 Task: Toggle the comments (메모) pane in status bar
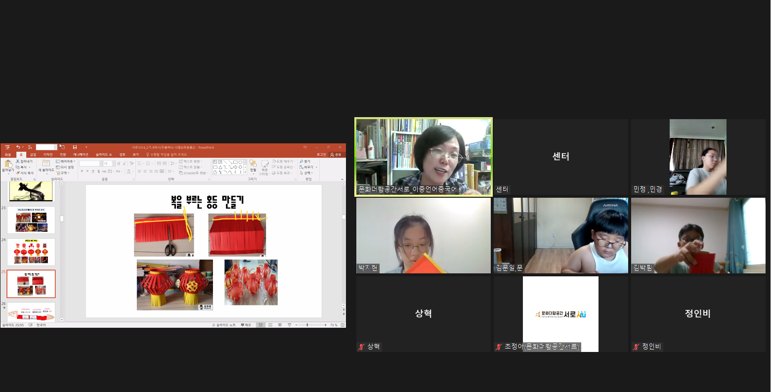coord(246,325)
